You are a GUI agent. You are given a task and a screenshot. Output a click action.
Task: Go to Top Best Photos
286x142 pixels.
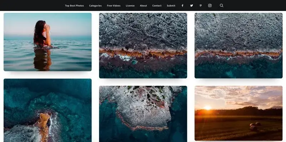click(x=74, y=6)
